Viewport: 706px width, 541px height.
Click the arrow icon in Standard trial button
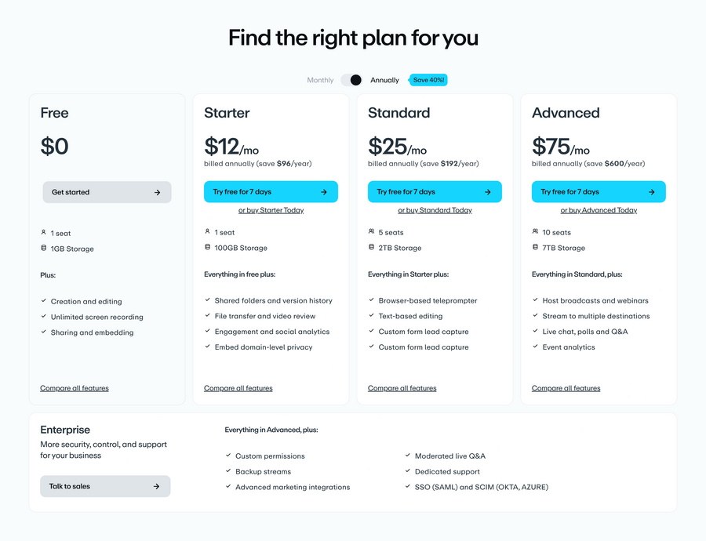coord(486,191)
